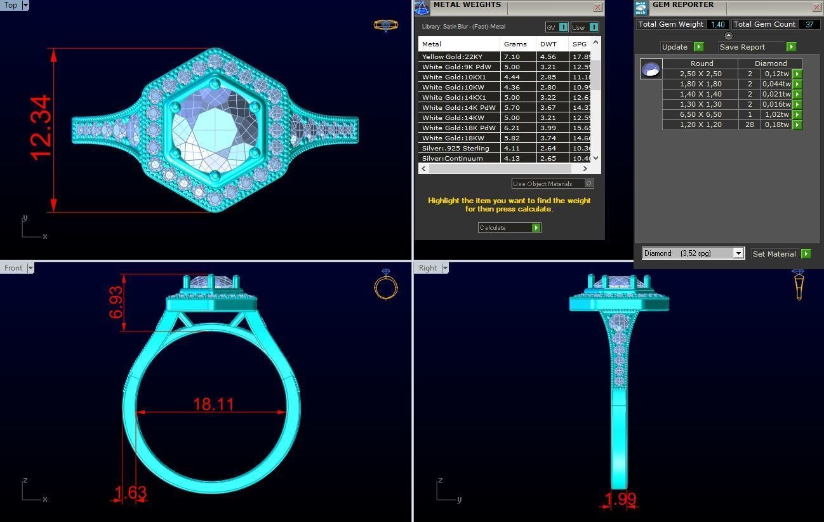The height and width of the screenshot is (522, 824).
Task: Select the Front viewport label
Action: click(13, 268)
